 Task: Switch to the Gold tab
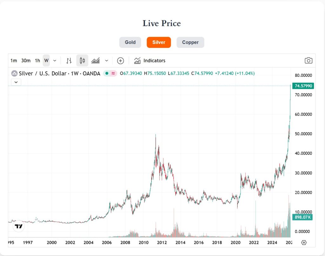[x=130, y=42]
